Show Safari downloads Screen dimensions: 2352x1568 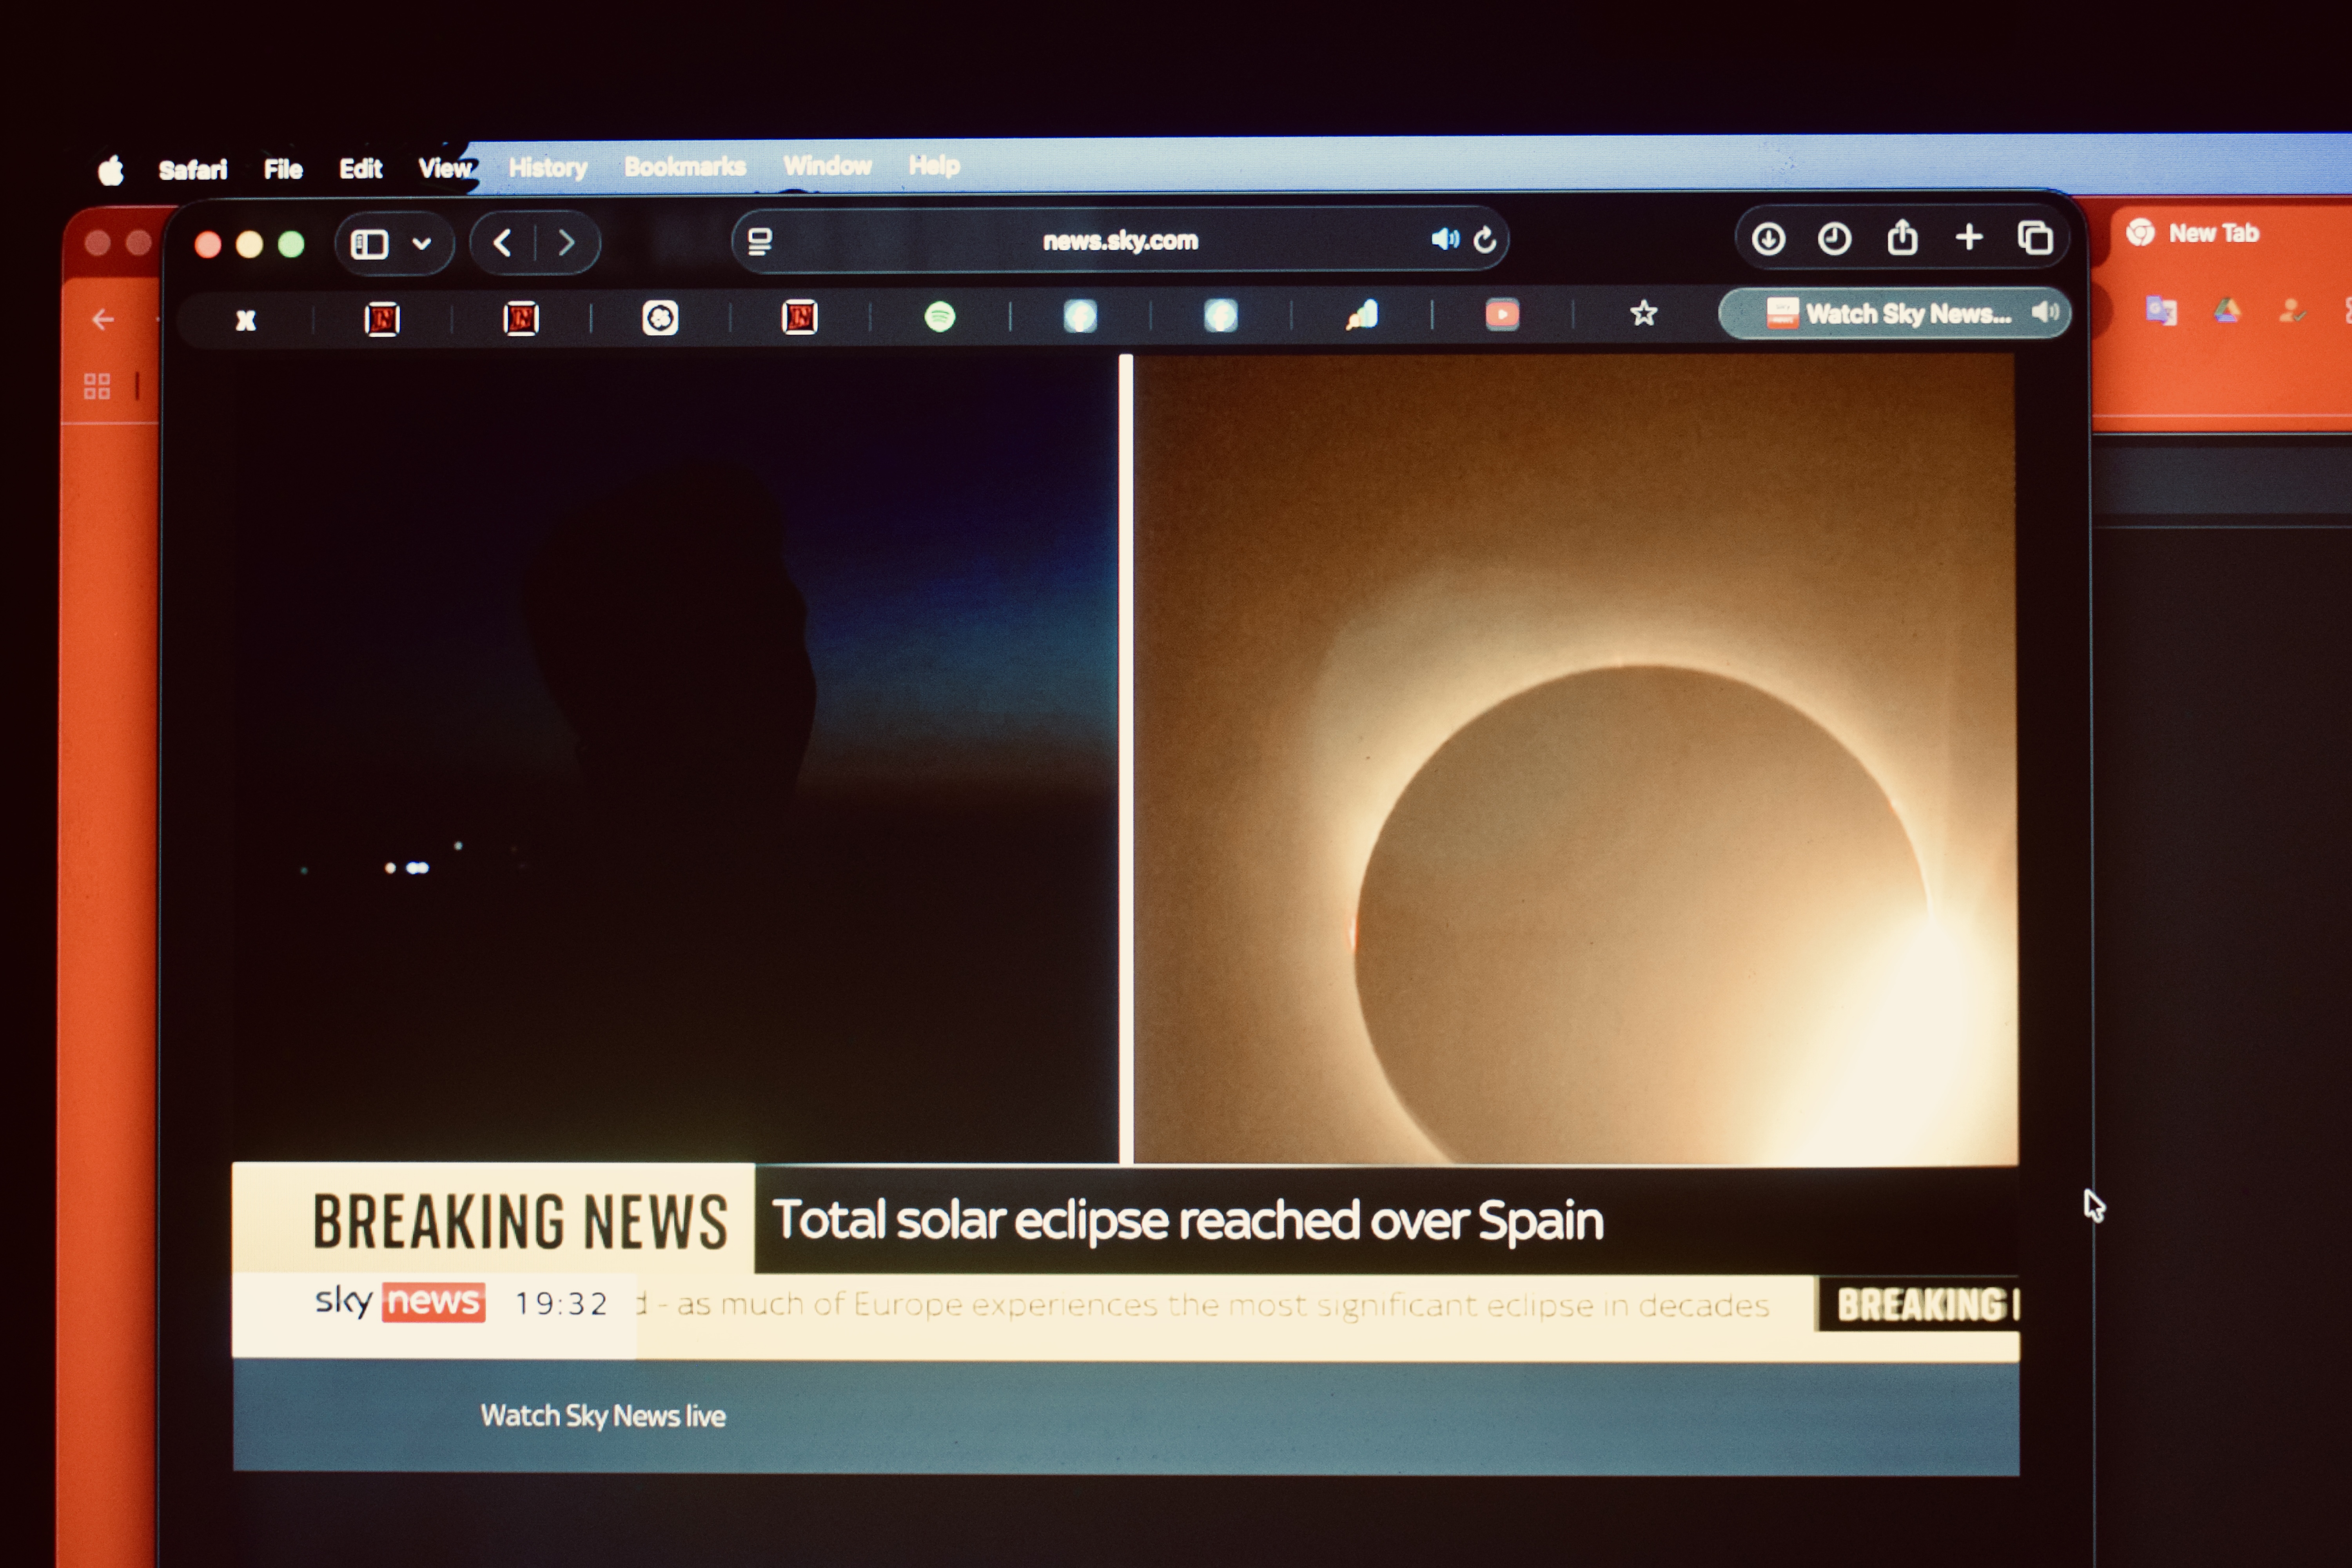(1768, 239)
